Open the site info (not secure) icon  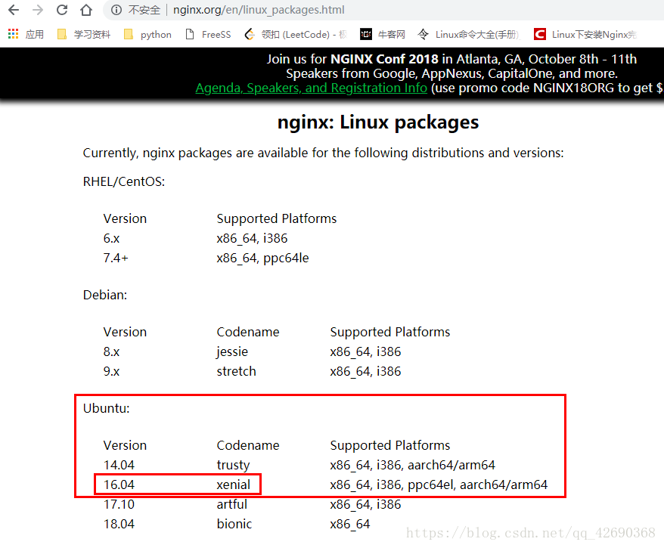pyautogui.click(x=116, y=10)
